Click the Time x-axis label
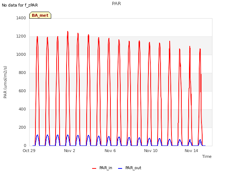234x175 pixels. (x=207, y=156)
